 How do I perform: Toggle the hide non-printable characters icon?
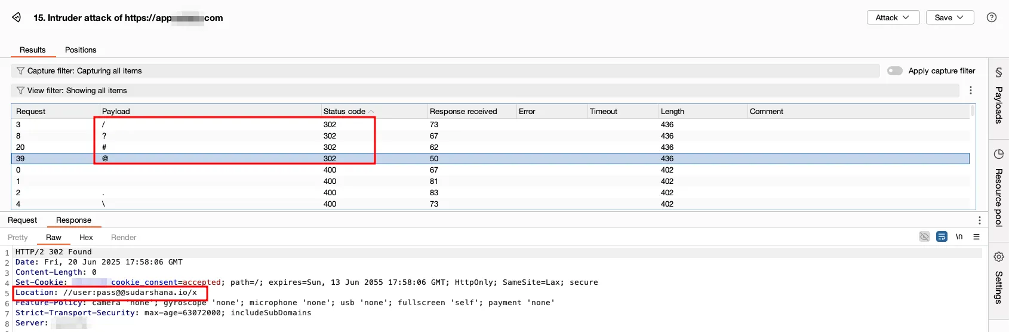[924, 236]
